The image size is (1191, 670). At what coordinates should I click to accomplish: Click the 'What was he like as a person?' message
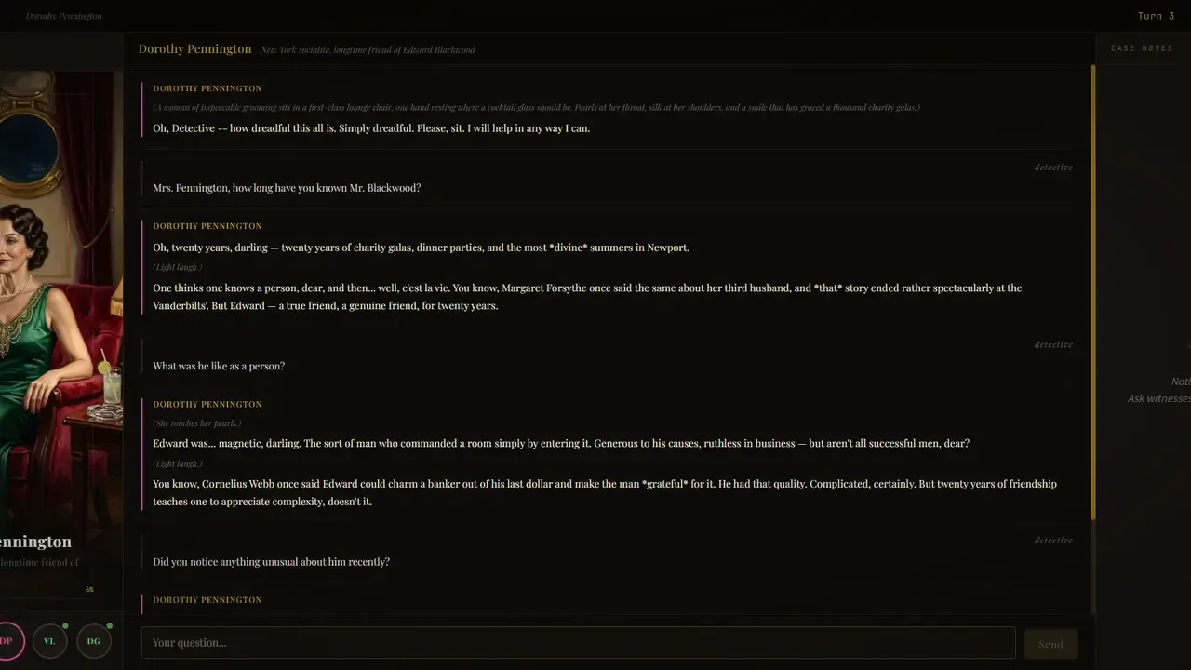(219, 366)
